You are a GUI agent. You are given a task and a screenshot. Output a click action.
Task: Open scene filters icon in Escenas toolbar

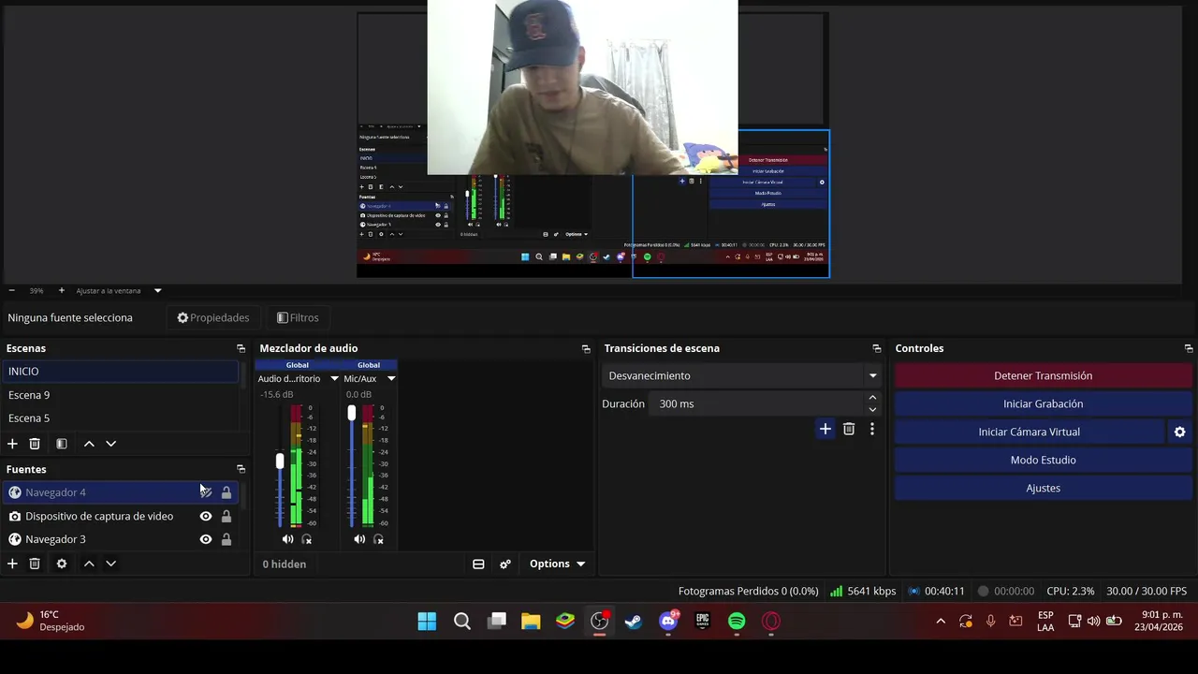tap(62, 444)
